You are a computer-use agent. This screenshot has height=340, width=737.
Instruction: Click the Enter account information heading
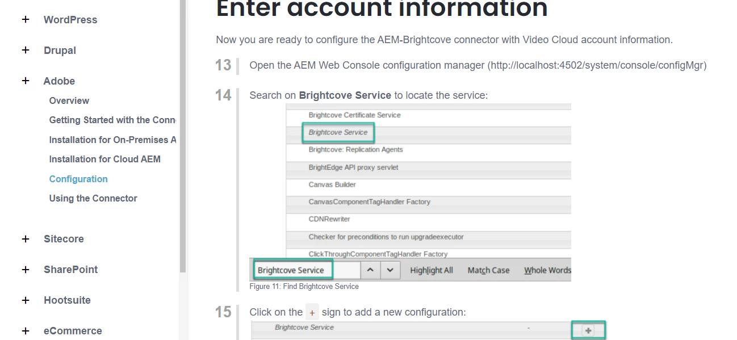point(382,10)
